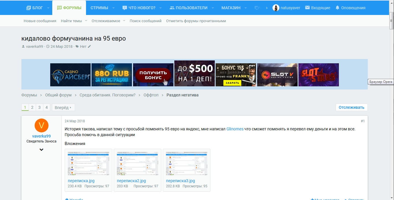
Task: Click the pencil icon to edit tags
Action: 89,46
